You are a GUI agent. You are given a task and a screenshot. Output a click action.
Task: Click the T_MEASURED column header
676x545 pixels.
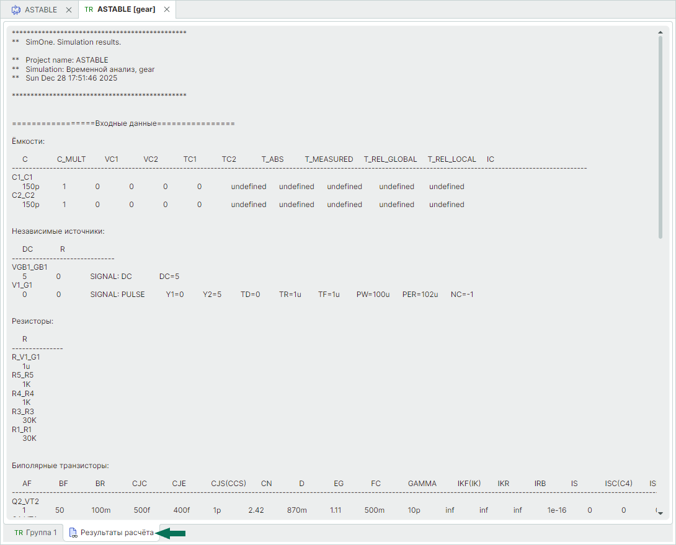[x=329, y=159]
